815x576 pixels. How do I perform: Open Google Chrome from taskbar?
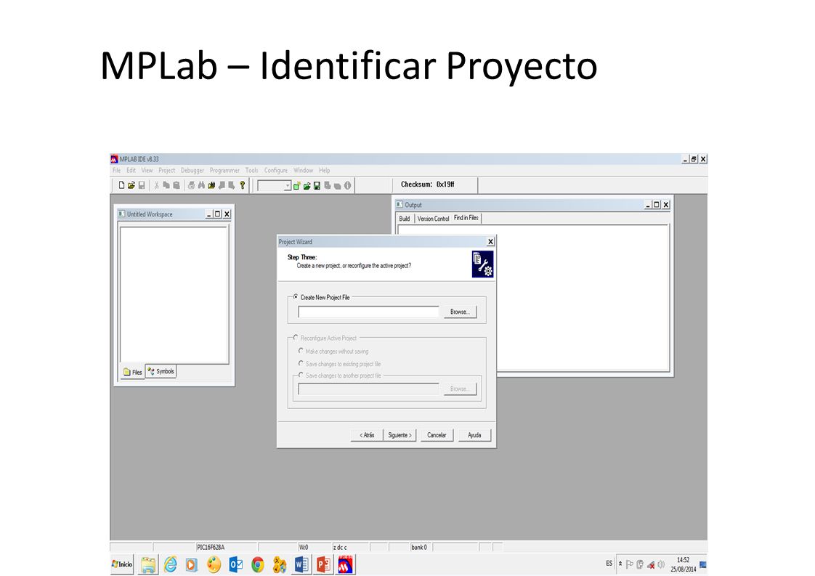pyautogui.click(x=258, y=564)
